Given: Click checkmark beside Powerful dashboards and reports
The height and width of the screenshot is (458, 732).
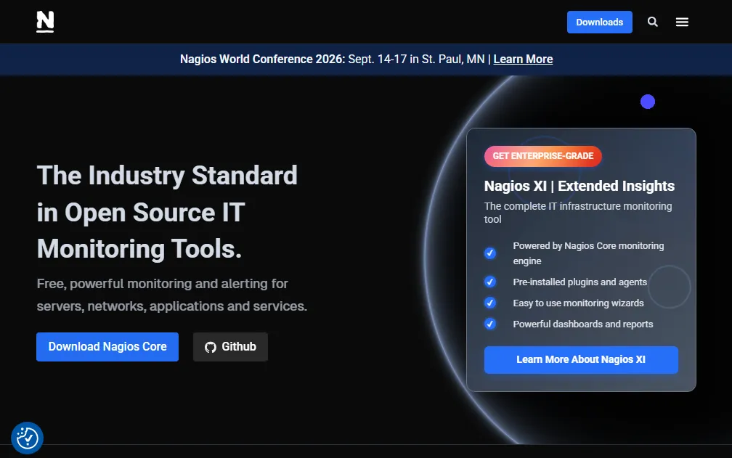Looking at the screenshot, I should coord(489,324).
